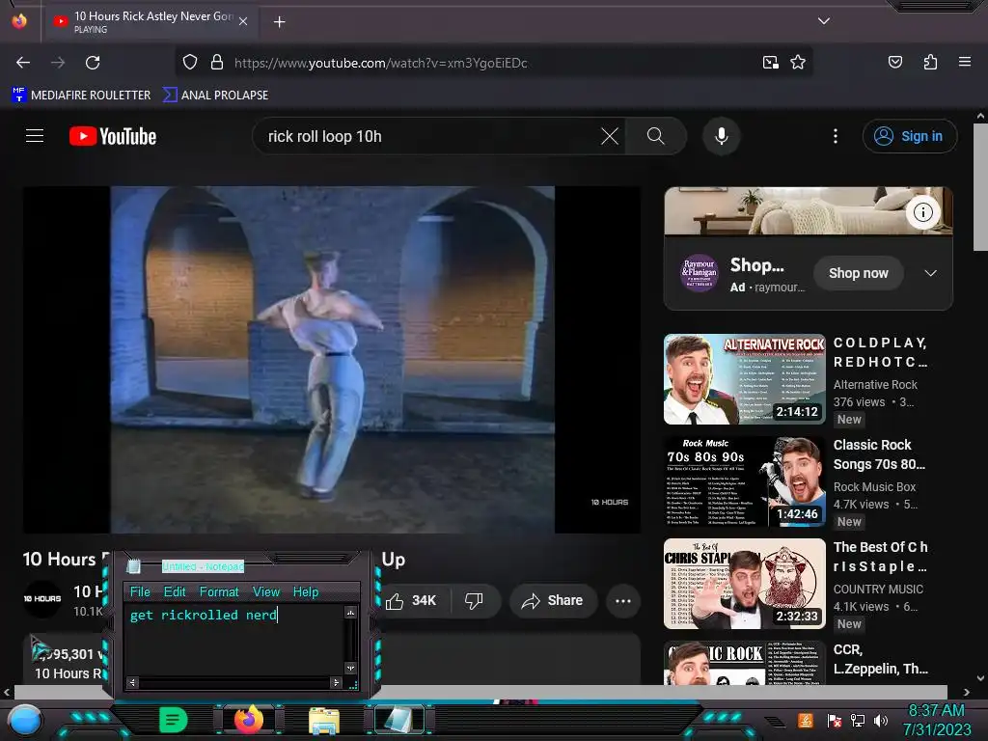Image resolution: width=988 pixels, height=741 pixels.
Task: Open File Explorer from taskbar
Action: click(x=324, y=721)
